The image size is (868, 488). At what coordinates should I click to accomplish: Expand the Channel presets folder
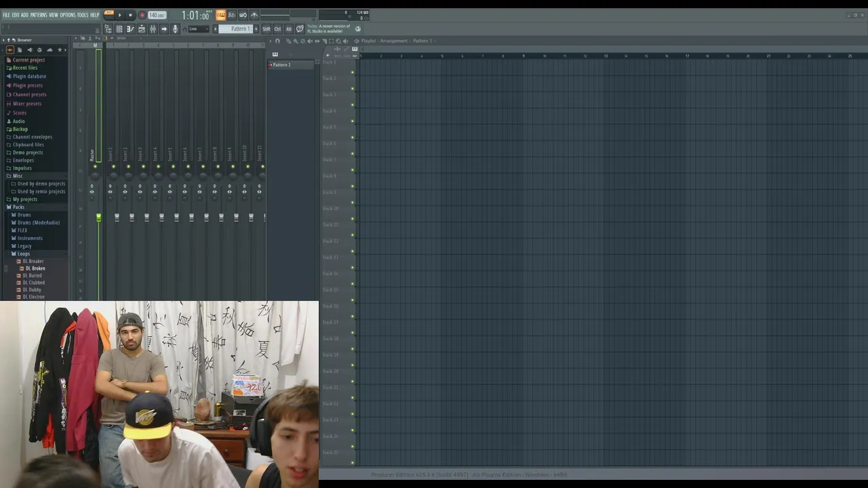click(29, 94)
